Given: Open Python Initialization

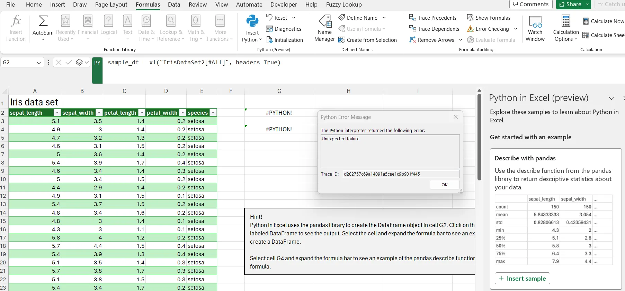Looking at the screenshot, I should coord(285,40).
